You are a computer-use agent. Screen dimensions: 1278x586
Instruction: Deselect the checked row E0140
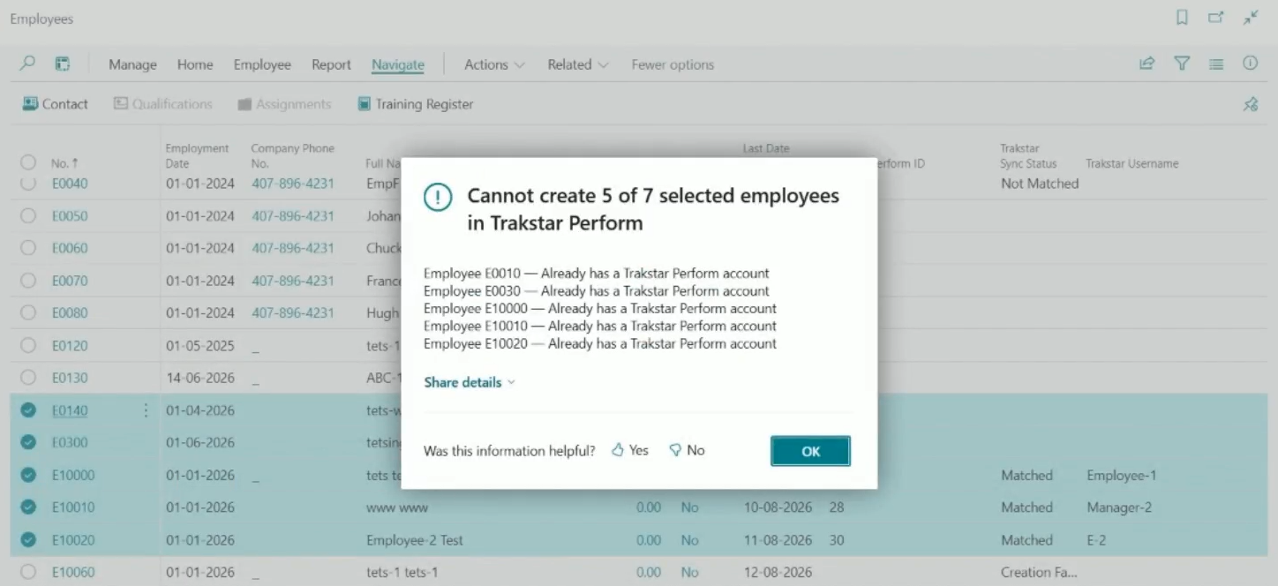[x=28, y=410]
